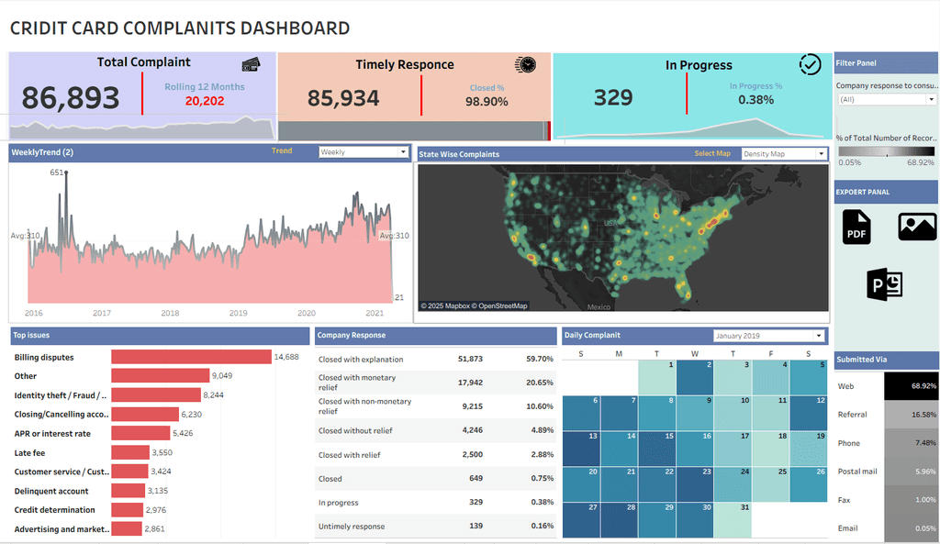
Task: Select the Late fee bar
Action: pyautogui.click(x=130, y=452)
